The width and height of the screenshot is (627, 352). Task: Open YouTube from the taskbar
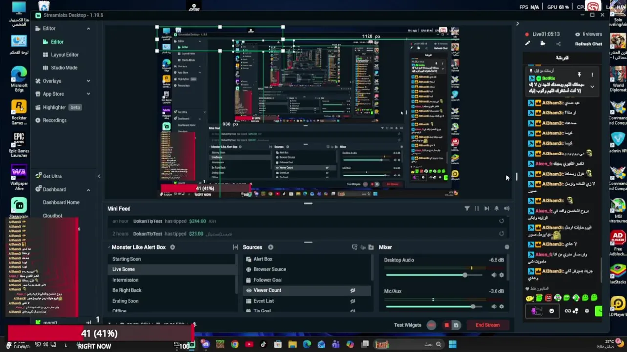pos(249,345)
